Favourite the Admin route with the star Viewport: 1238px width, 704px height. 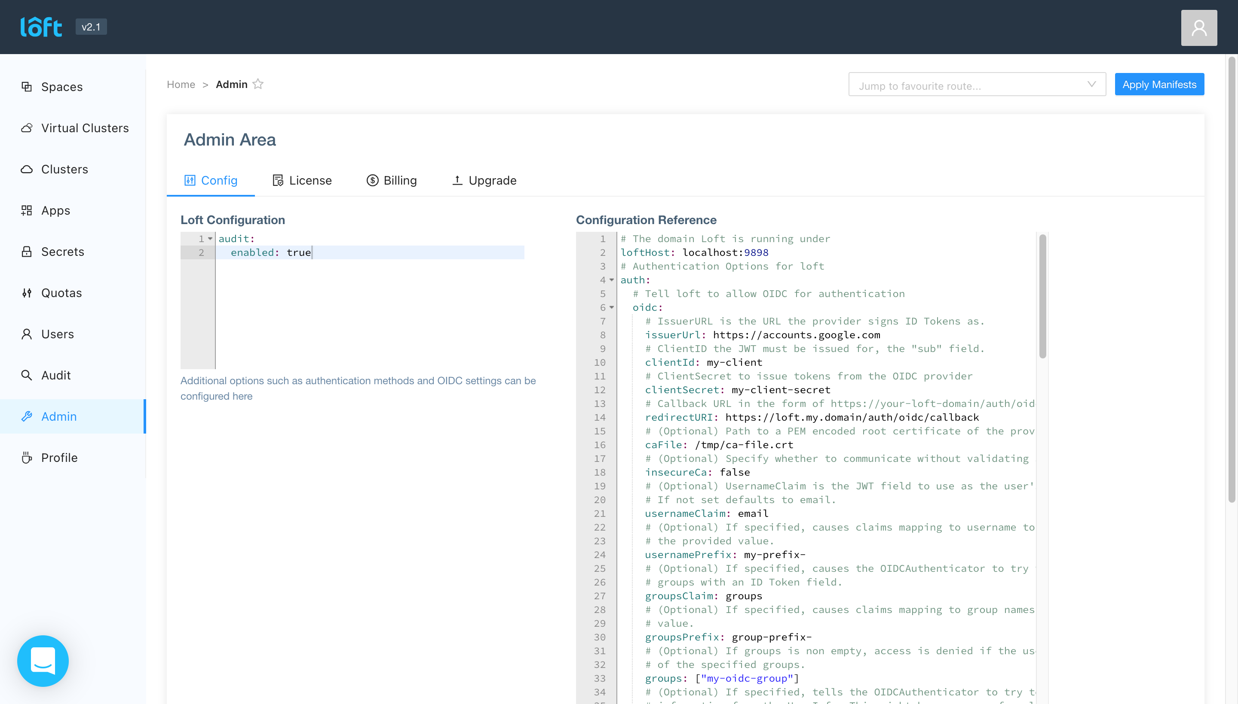point(258,84)
